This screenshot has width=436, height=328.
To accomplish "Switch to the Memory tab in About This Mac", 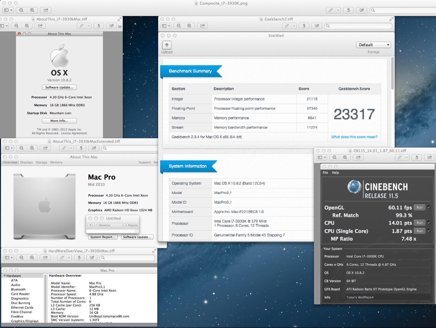I will pos(56,162).
